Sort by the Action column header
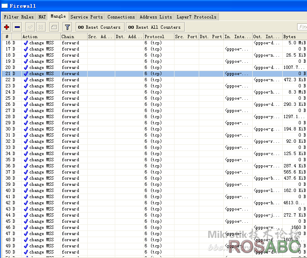This screenshot has width=307, height=258. coord(41,37)
